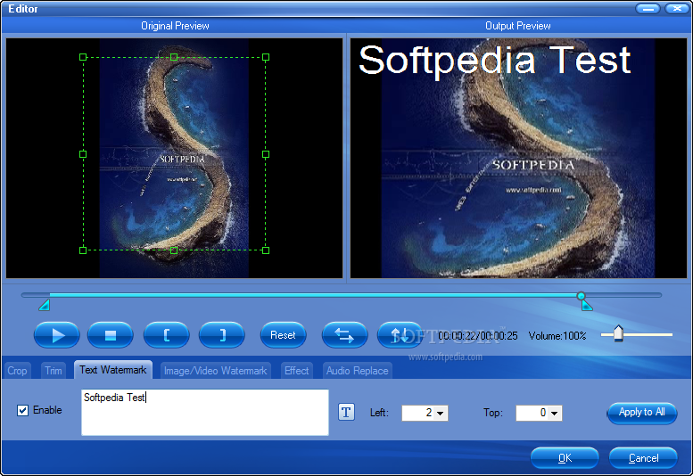Click the playback position knob on the seek bar
Screen dimensions: 693x476
[x=582, y=295]
